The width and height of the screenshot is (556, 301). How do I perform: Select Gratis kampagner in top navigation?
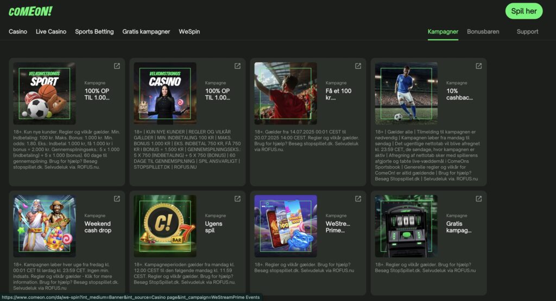[146, 31]
